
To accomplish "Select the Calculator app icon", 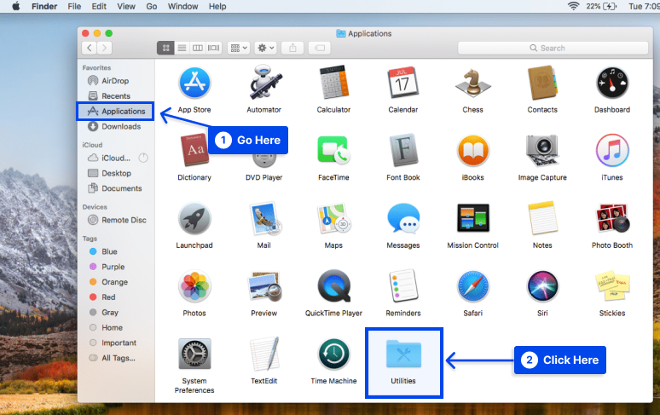I will 333,82.
